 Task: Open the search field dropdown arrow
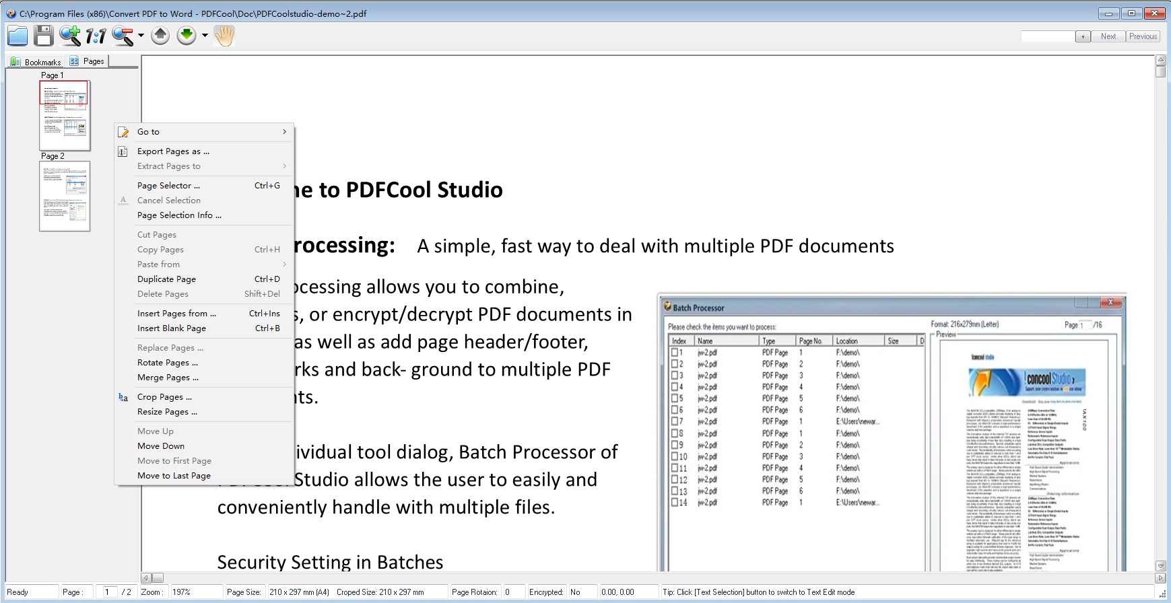[x=1083, y=36]
